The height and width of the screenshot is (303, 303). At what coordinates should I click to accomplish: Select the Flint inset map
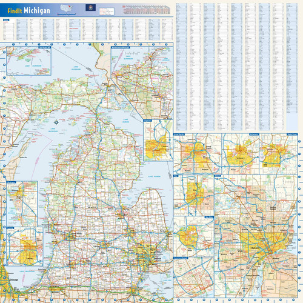[x=194, y=195]
